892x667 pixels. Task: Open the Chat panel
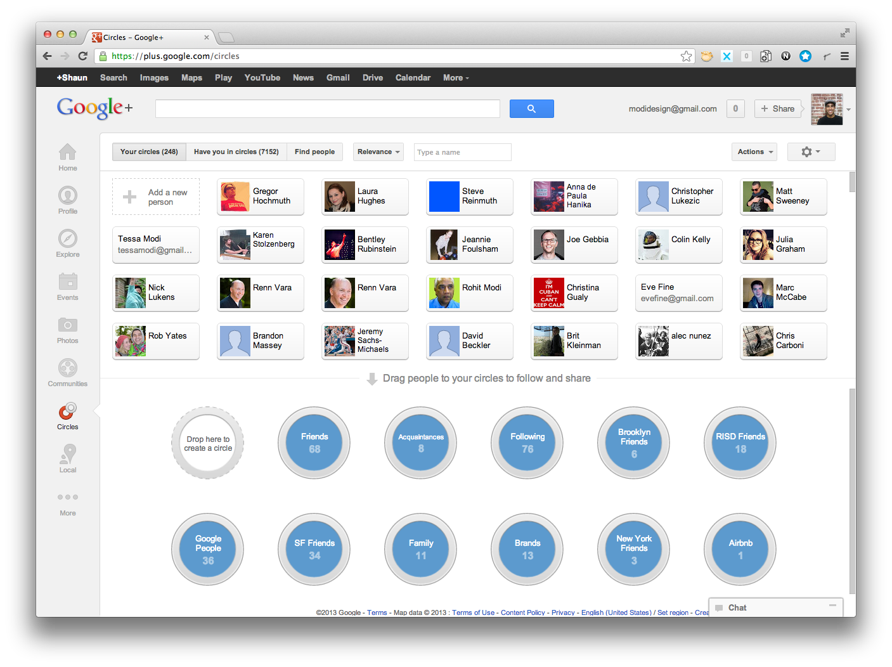[776, 607]
